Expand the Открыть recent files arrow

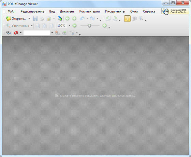point(29,18)
